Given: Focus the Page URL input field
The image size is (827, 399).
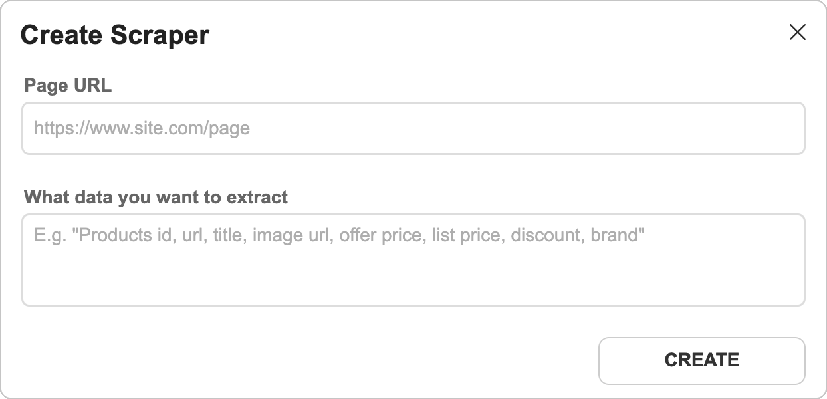Looking at the screenshot, I should (x=413, y=128).
